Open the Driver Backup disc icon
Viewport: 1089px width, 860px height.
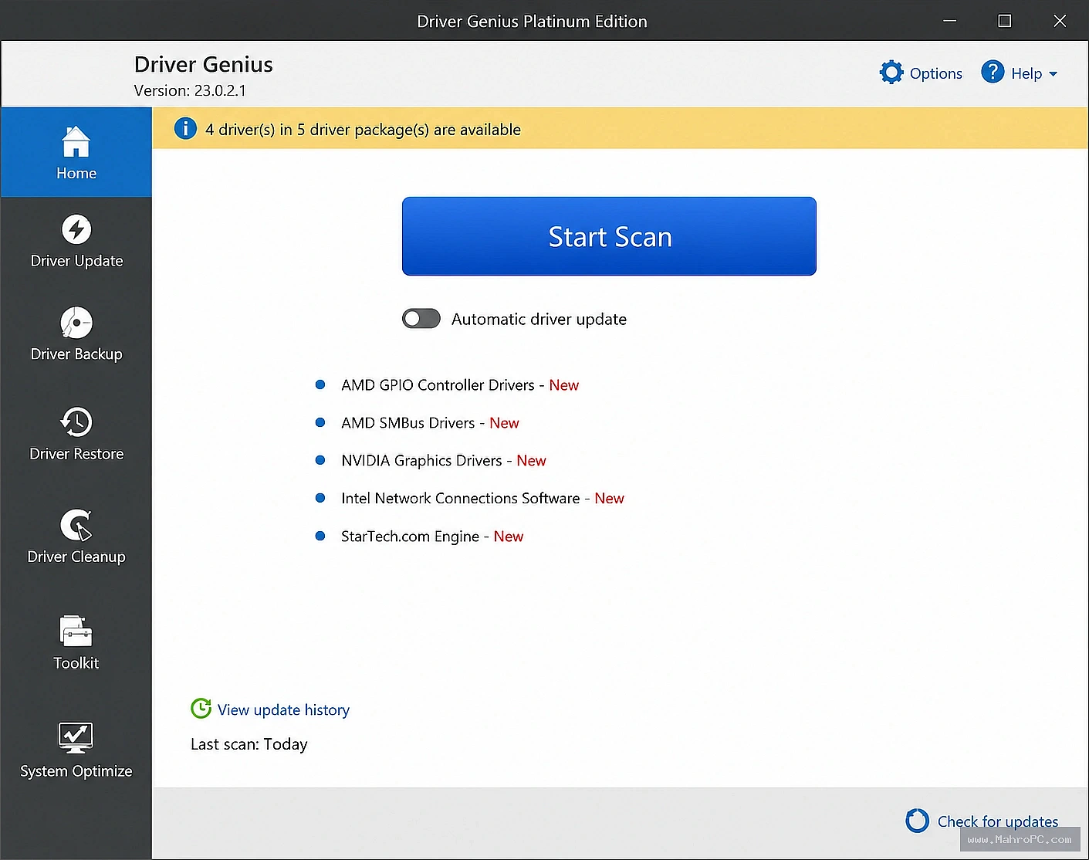[x=76, y=323]
